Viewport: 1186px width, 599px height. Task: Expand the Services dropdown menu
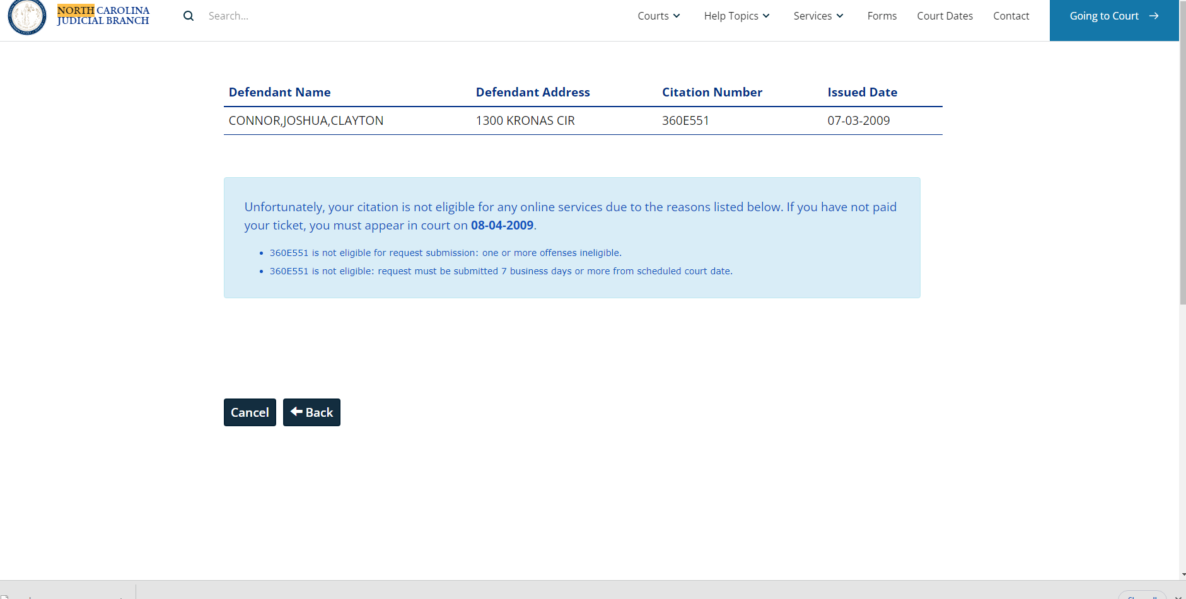(x=818, y=16)
